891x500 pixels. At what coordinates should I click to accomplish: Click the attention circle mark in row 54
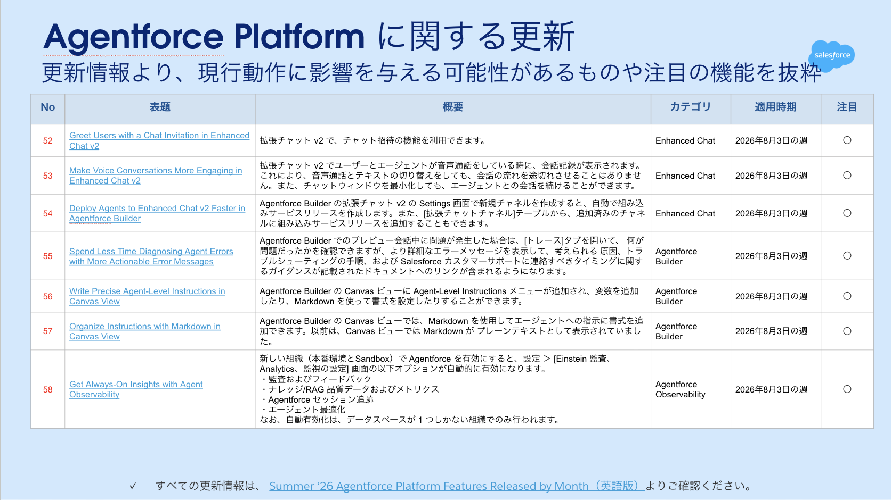coord(847,213)
